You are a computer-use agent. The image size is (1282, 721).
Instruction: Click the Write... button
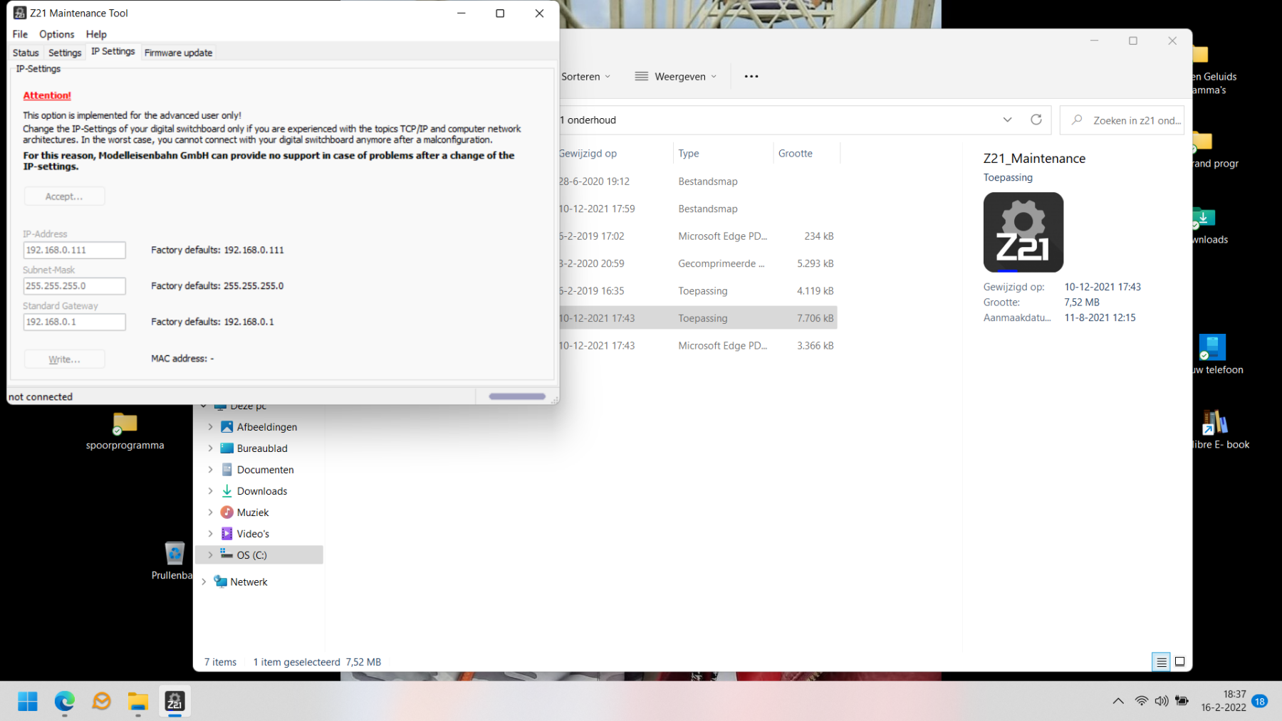(x=64, y=359)
